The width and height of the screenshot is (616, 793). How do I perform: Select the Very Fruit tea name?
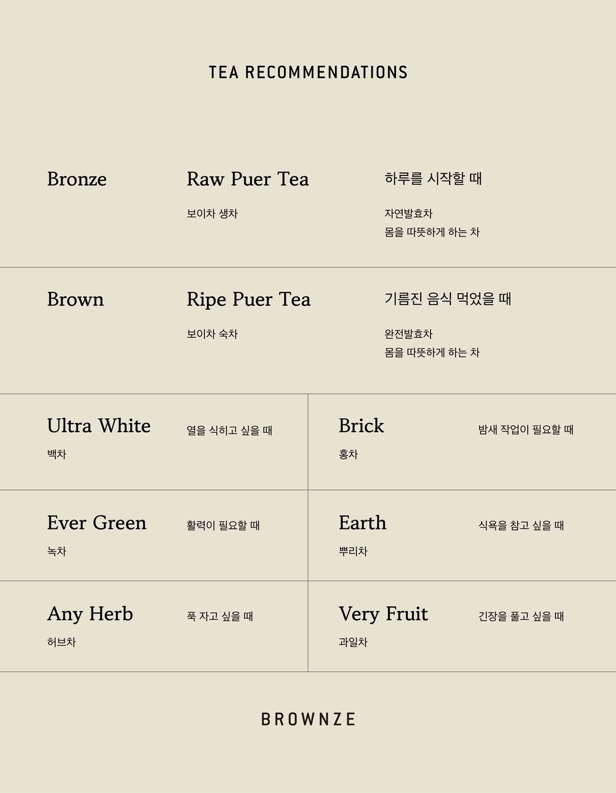coord(383,614)
